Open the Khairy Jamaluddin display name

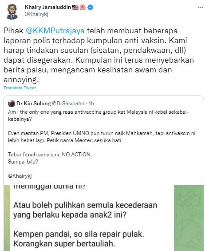click(48, 7)
